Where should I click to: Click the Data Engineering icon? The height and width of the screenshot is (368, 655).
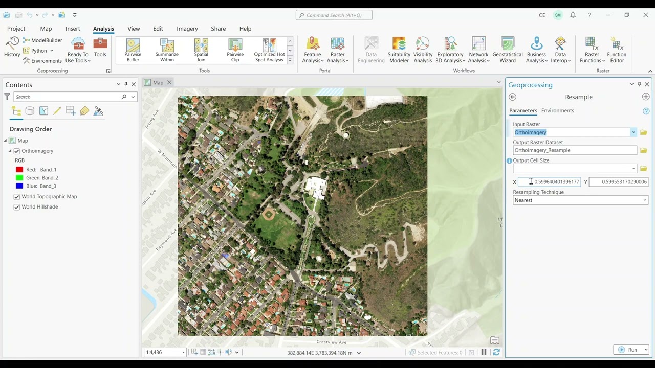(371, 50)
